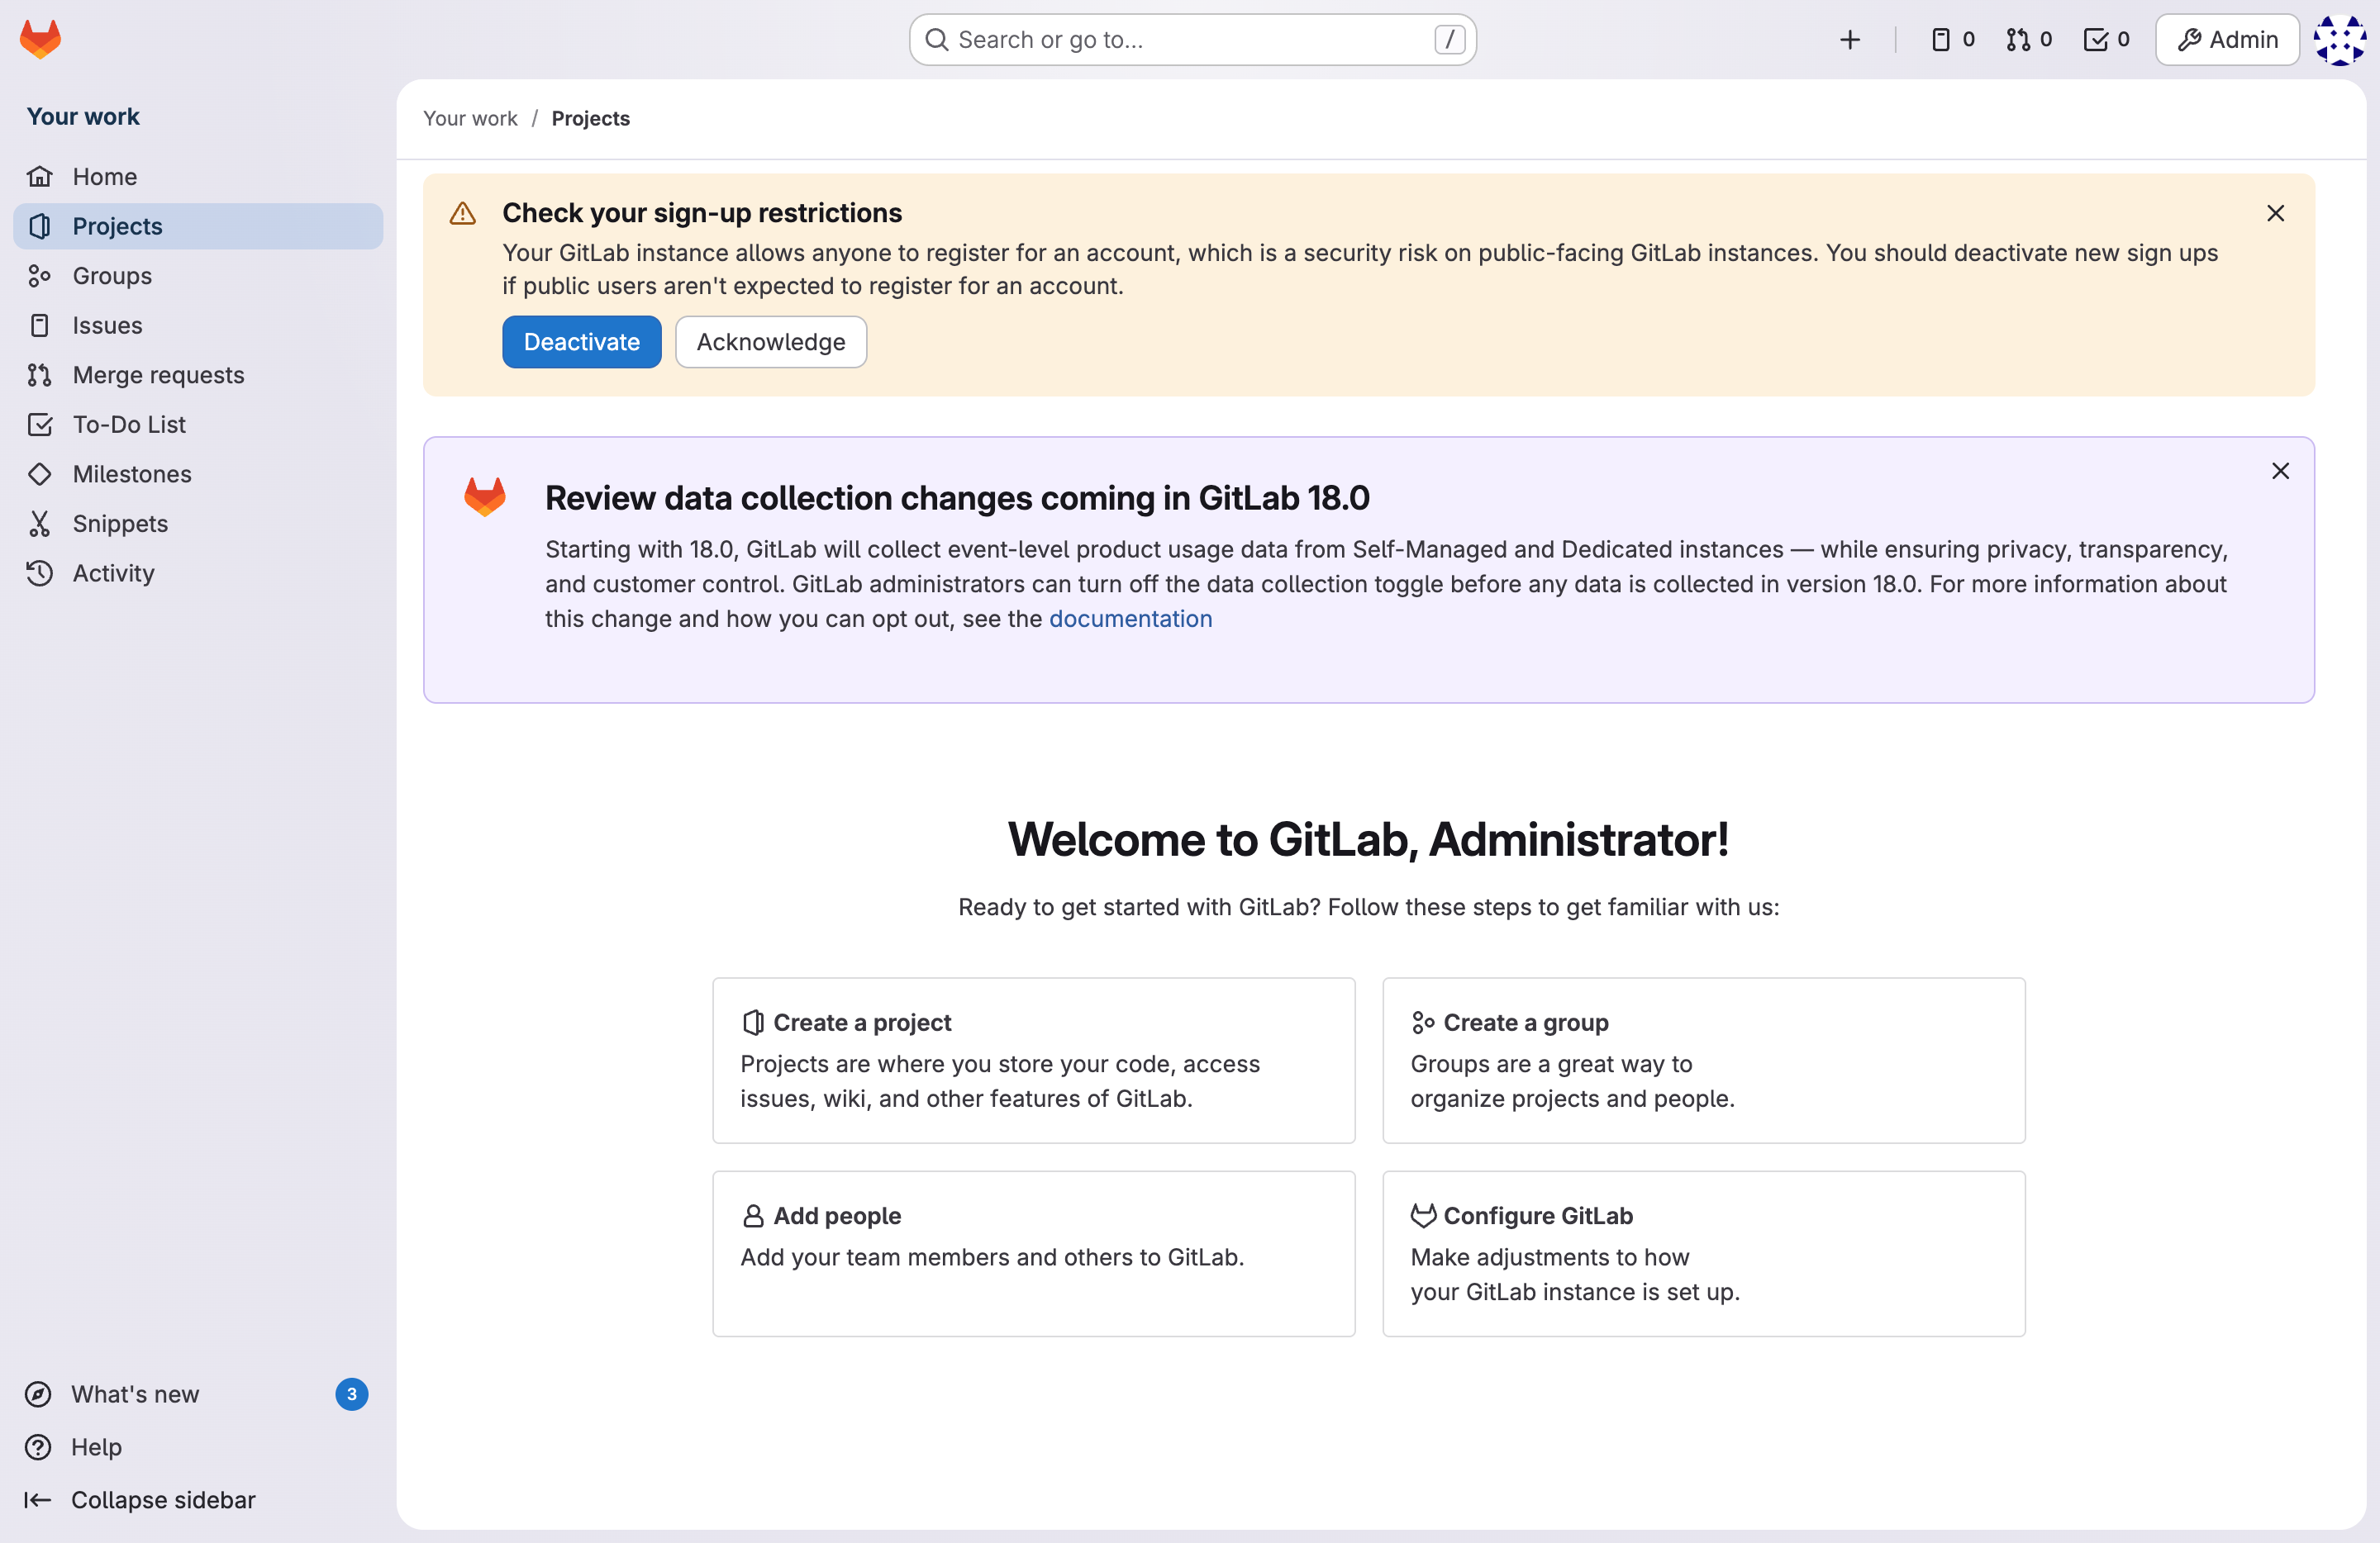Viewport: 2380px width, 1543px height.
Task: Click the GitLab logo in top-left
Action: click(40, 39)
